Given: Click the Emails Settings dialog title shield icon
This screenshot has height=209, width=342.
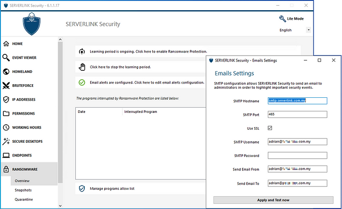Looking at the screenshot, I should click(x=211, y=60).
